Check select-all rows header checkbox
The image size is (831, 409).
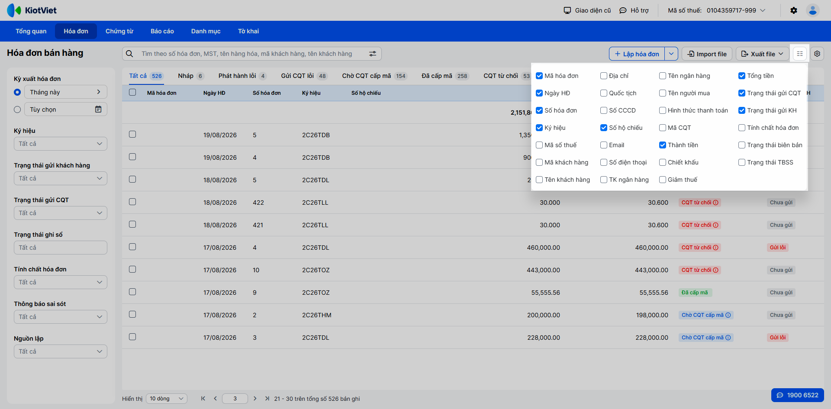(x=132, y=92)
